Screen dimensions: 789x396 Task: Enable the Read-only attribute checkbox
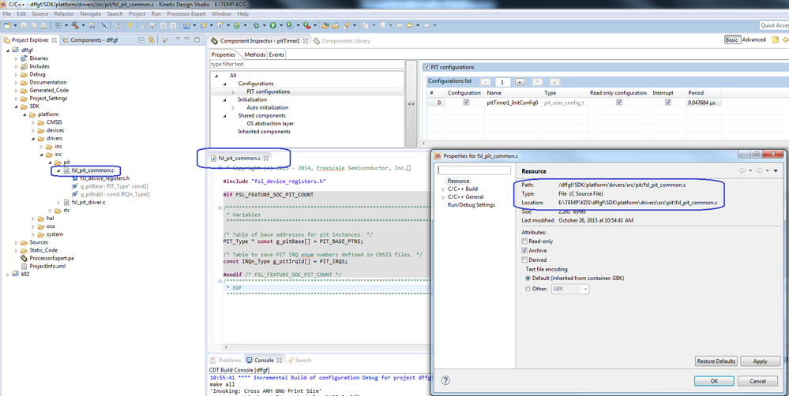point(525,241)
